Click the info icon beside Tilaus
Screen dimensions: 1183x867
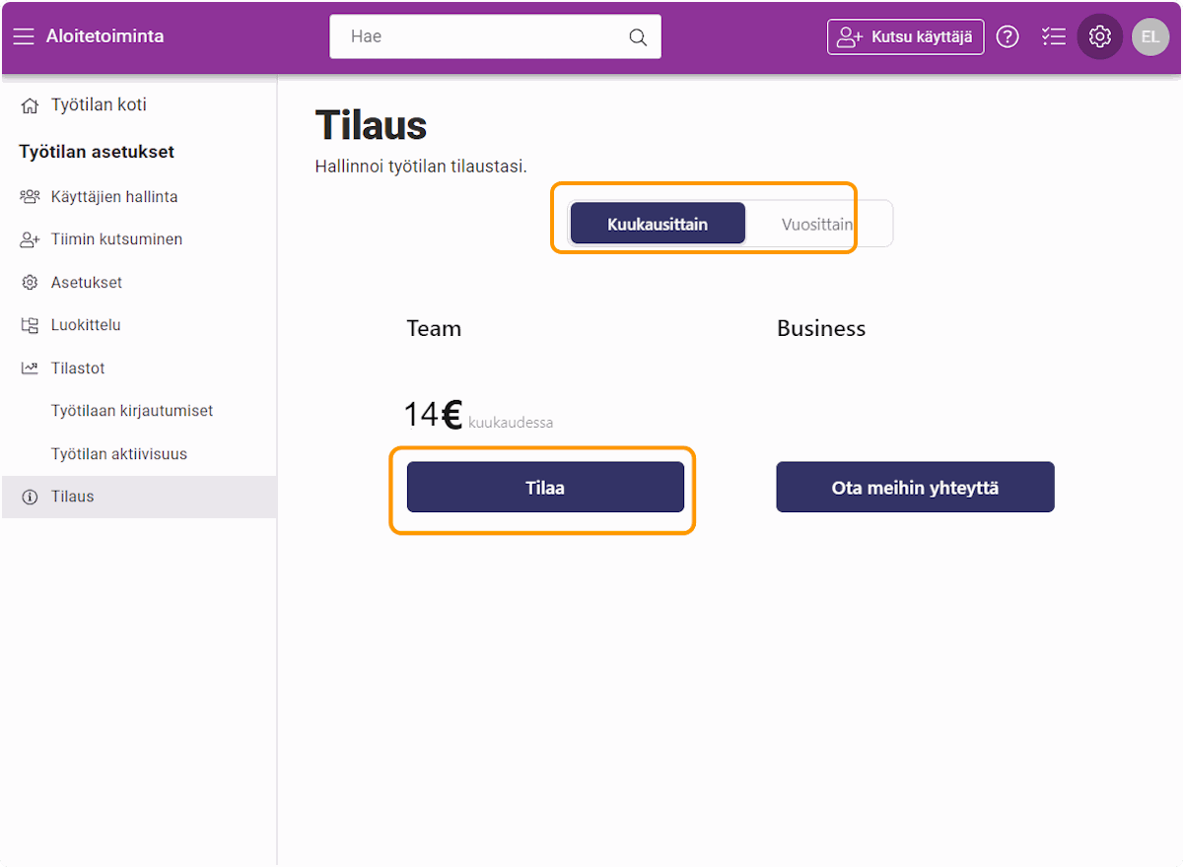point(31,497)
